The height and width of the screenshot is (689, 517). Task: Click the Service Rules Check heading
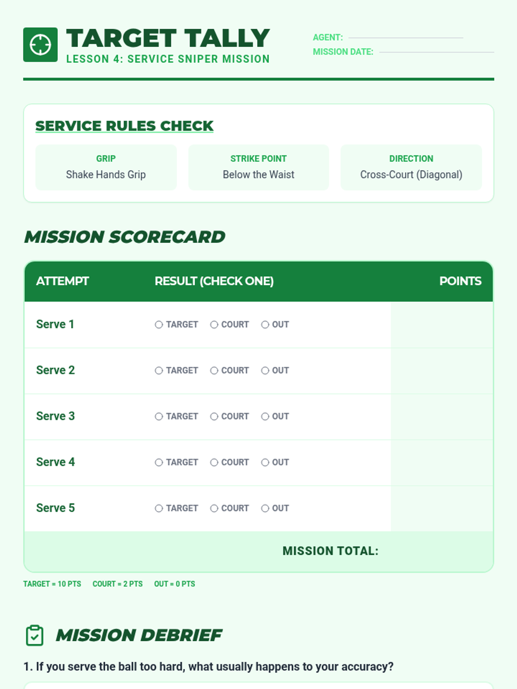[124, 126]
